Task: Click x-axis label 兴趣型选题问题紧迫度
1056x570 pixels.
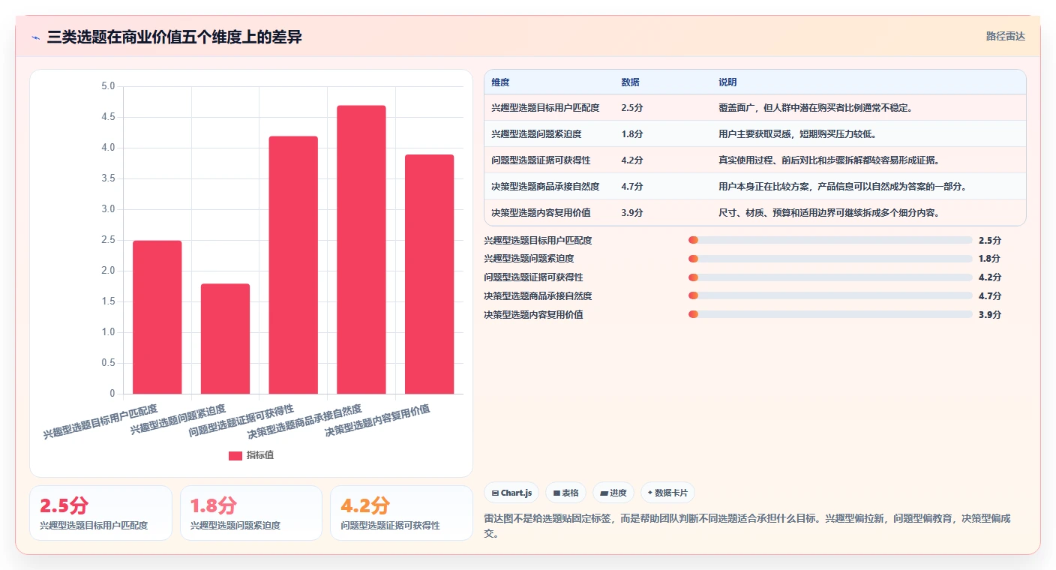Action: (x=179, y=418)
